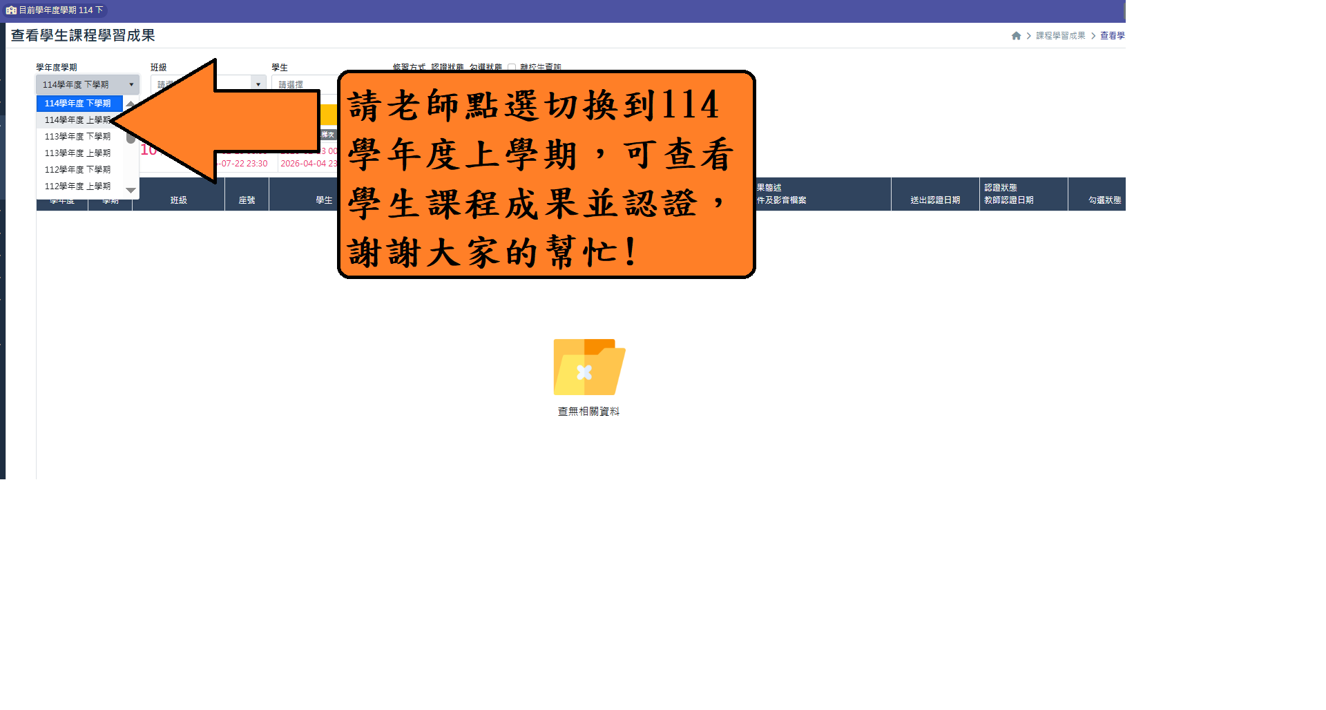Click the 查看學 breadcrumb link
Image resolution: width=1326 pixels, height=710 pixels.
coord(1112,36)
